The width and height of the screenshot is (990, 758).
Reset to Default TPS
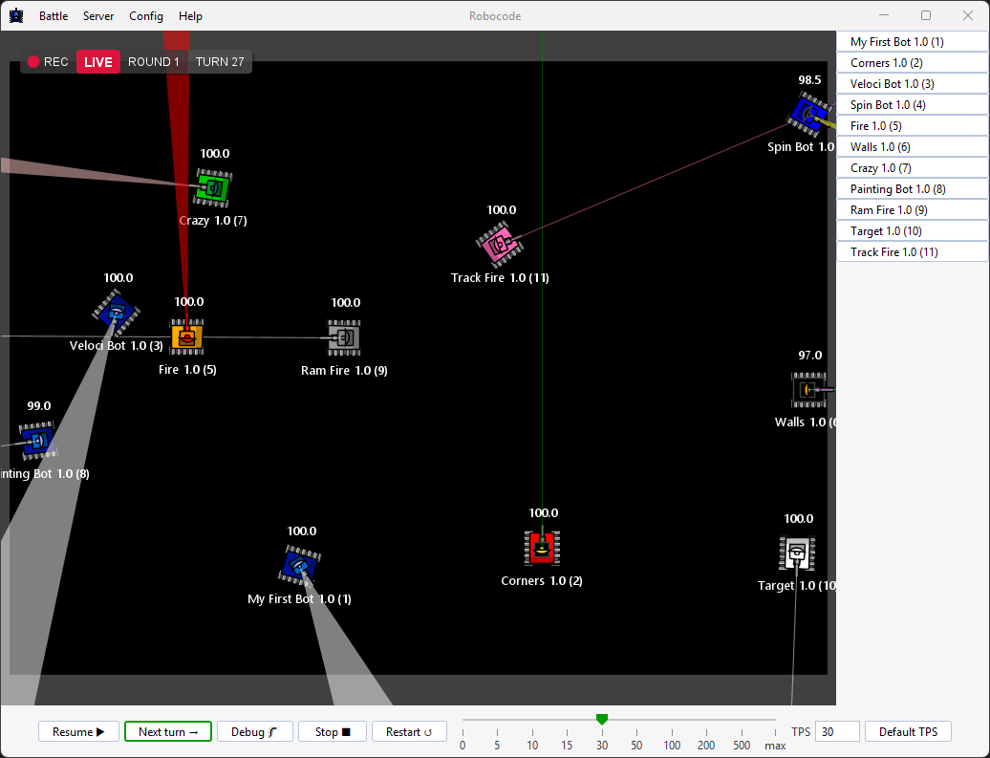tap(908, 731)
